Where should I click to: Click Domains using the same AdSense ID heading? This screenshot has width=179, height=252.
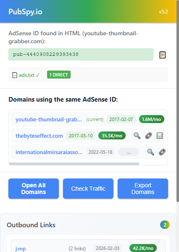pyautogui.click(x=63, y=100)
